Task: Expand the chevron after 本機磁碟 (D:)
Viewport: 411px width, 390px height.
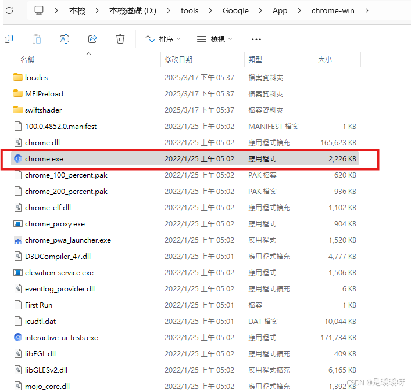Action: click(x=169, y=10)
